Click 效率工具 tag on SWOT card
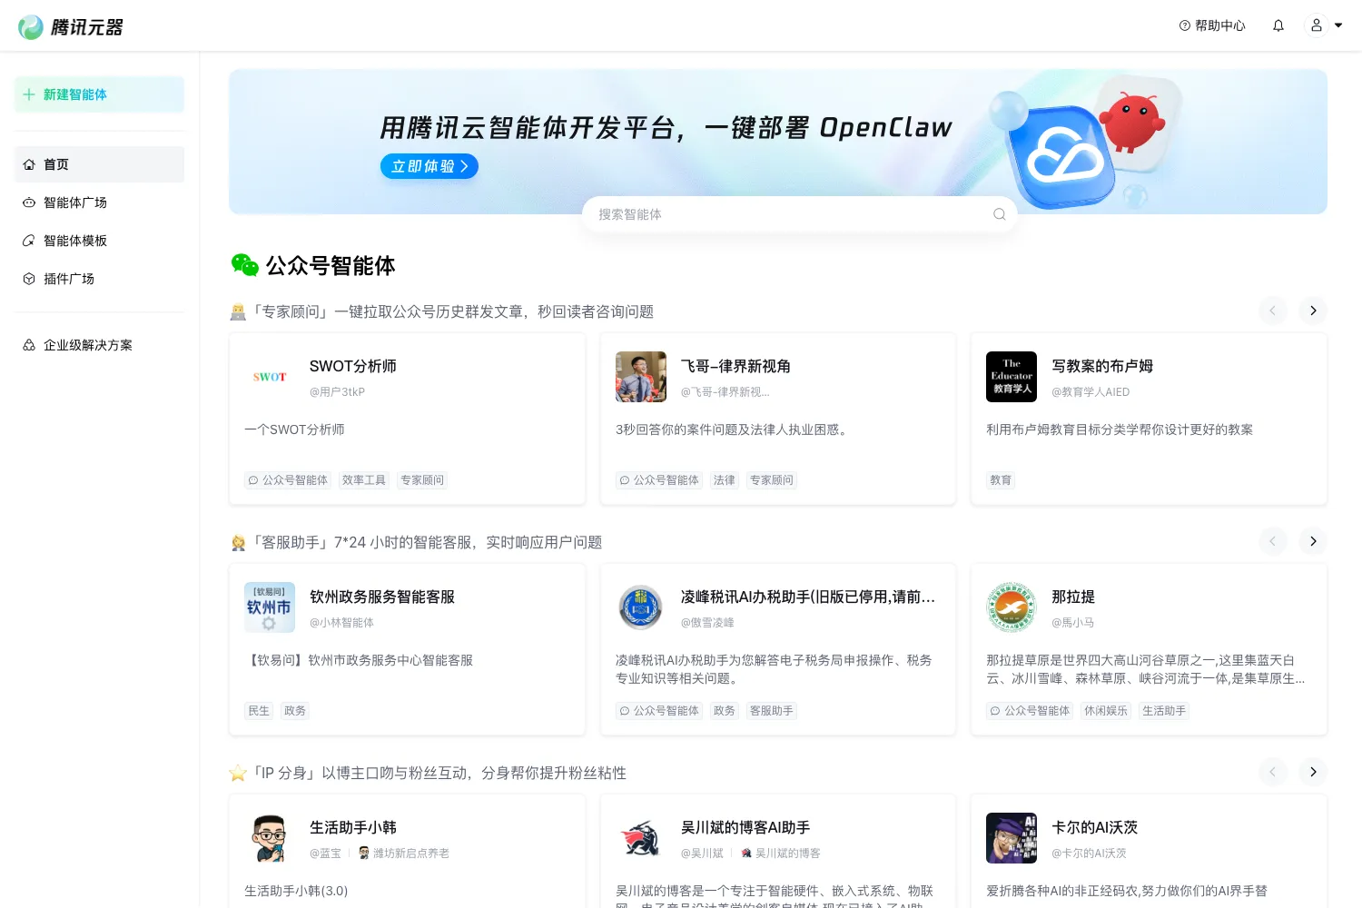Image resolution: width=1362 pixels, height=908 pixels. tap(364, 480)
